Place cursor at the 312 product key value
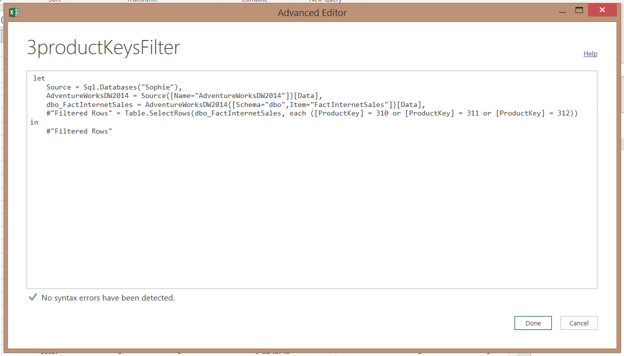Image resolution: width=624 pixels, height=356 pixels. [x=563, y=113]
